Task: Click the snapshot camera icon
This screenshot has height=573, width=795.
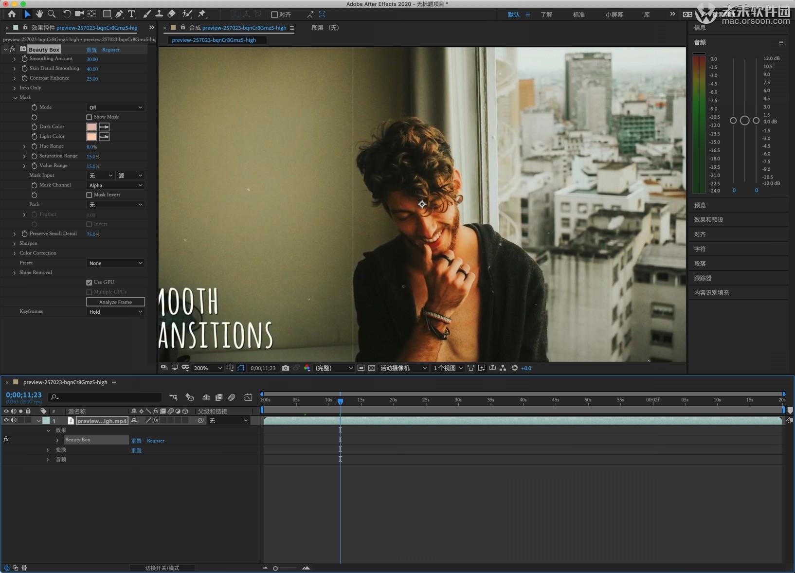Action: pos(286,368)
